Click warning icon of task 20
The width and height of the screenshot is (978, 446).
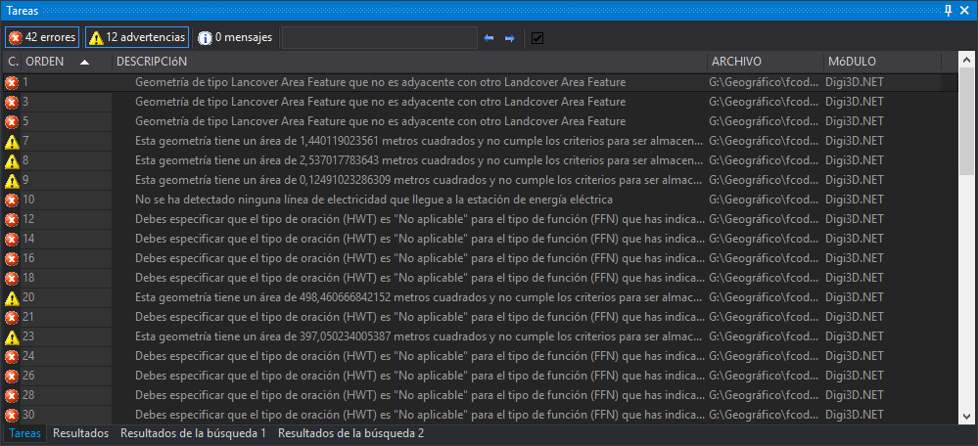pos(11,297)
